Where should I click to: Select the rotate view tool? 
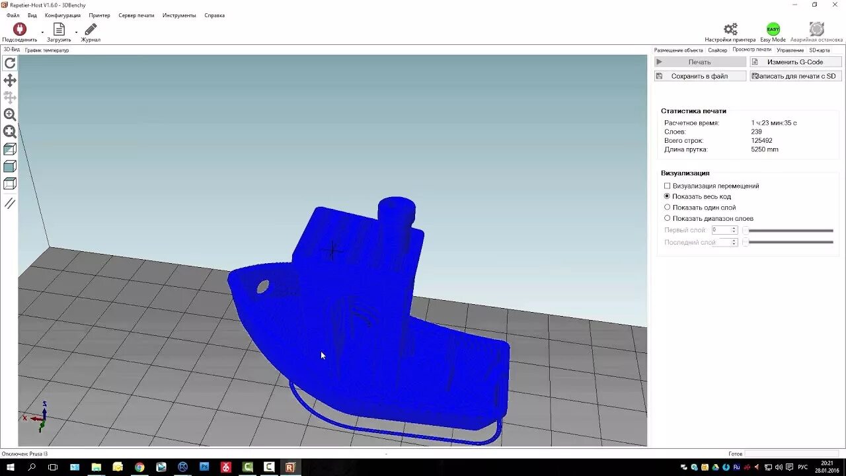[x=10, y=63]
